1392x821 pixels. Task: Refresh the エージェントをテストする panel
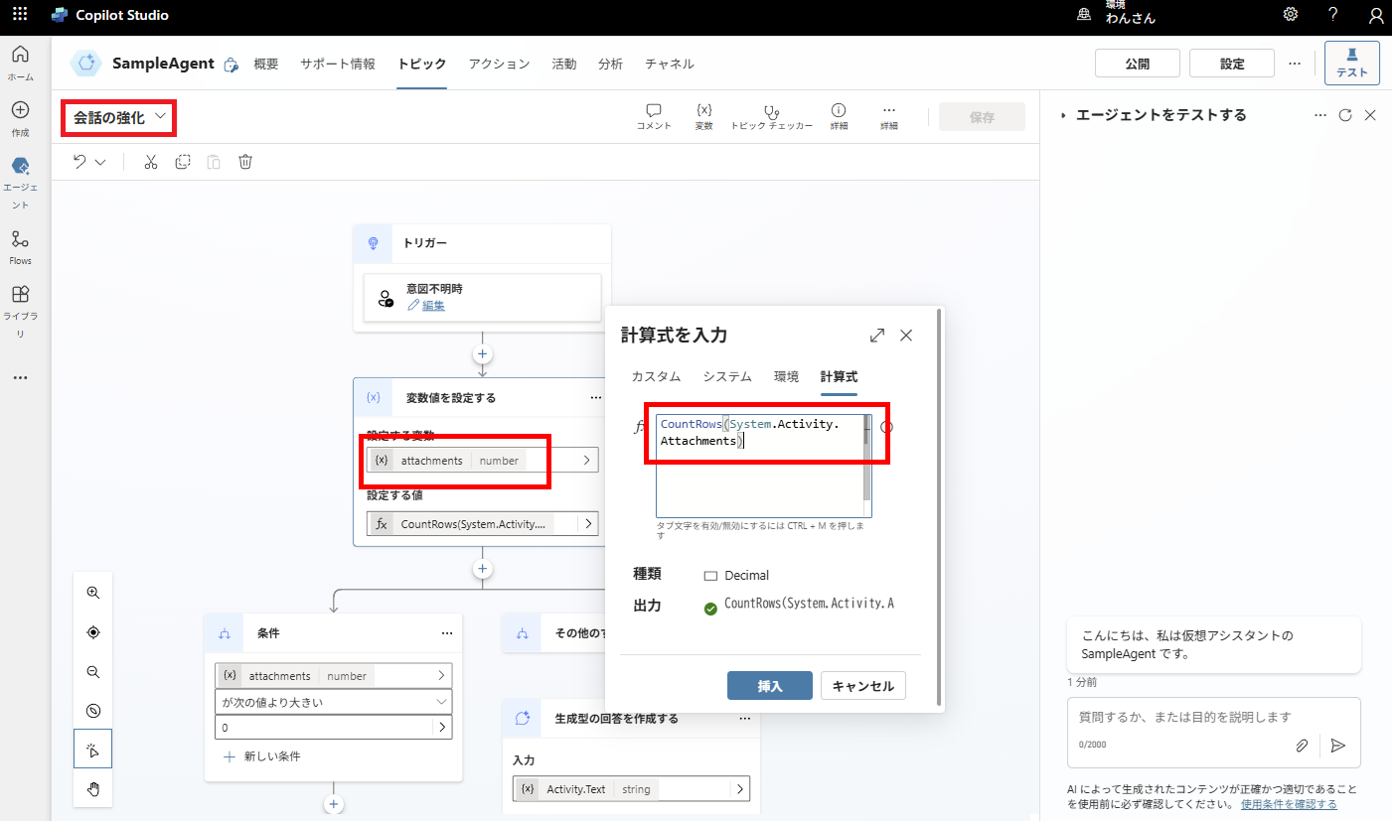(1346, 114)
